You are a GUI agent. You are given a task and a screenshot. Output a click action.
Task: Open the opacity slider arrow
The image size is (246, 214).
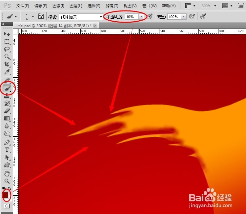click(x=141, y=17)
